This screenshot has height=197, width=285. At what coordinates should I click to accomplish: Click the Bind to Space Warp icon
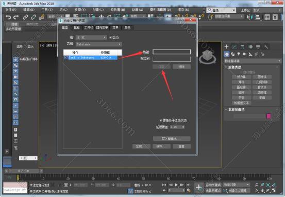[x=42, y=17]
